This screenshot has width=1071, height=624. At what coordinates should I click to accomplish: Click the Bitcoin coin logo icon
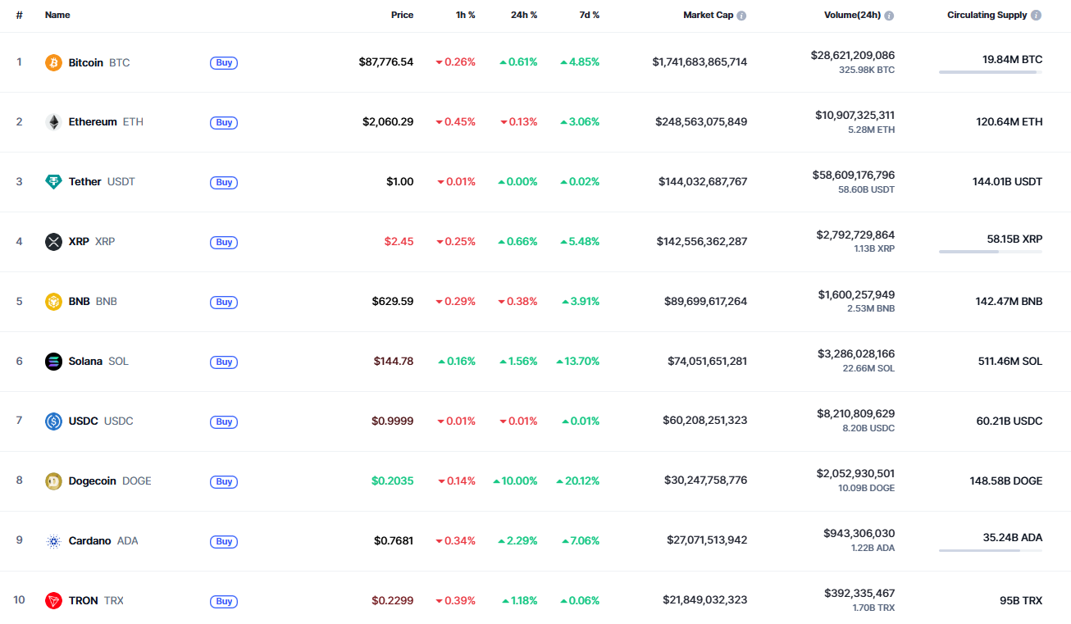53,62
